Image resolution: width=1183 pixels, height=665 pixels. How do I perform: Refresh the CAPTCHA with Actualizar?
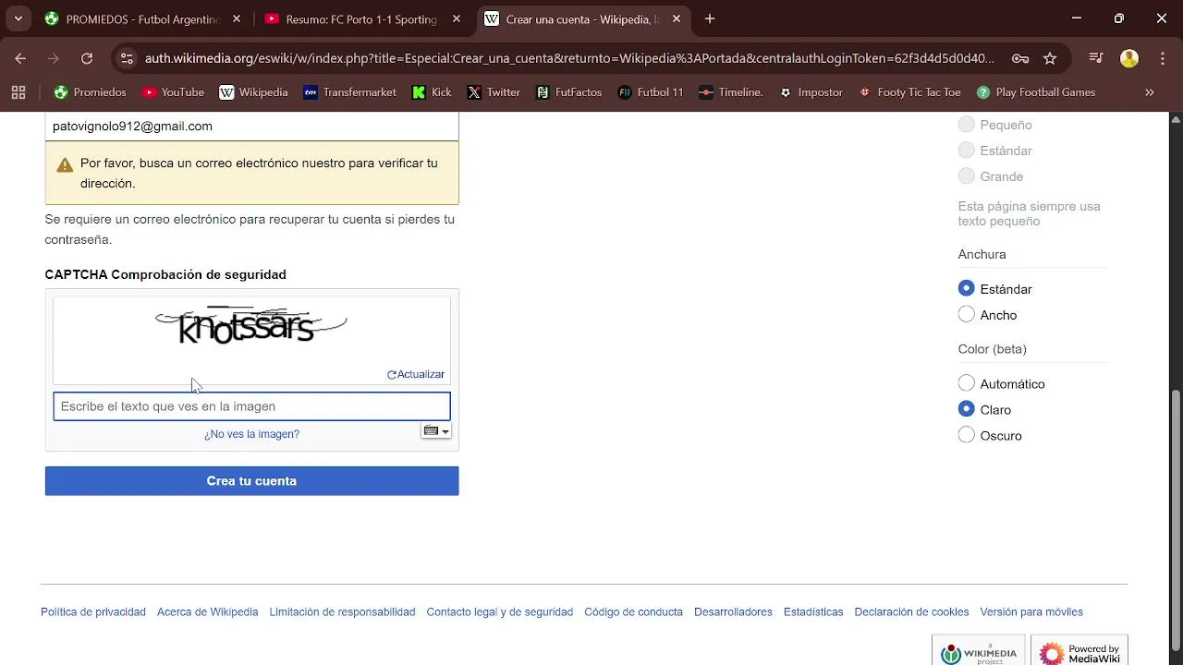(x=416, y=374)
